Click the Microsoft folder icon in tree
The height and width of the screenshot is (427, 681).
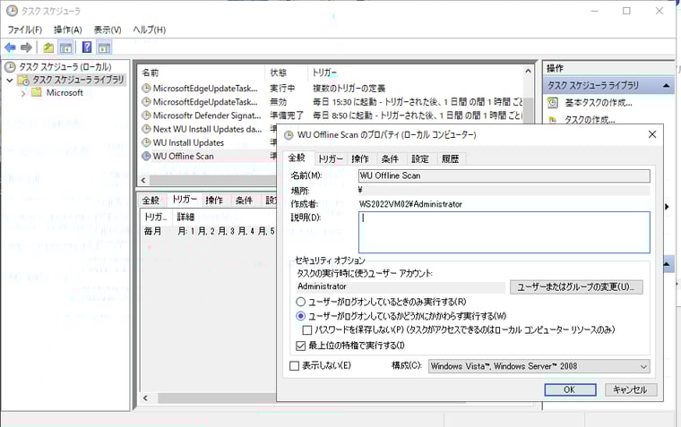(37, 92)
